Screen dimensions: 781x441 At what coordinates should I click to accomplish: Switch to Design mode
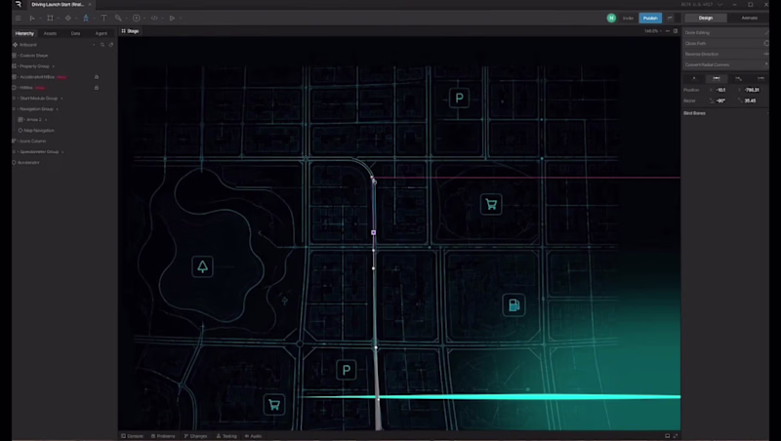coord(705,18)
